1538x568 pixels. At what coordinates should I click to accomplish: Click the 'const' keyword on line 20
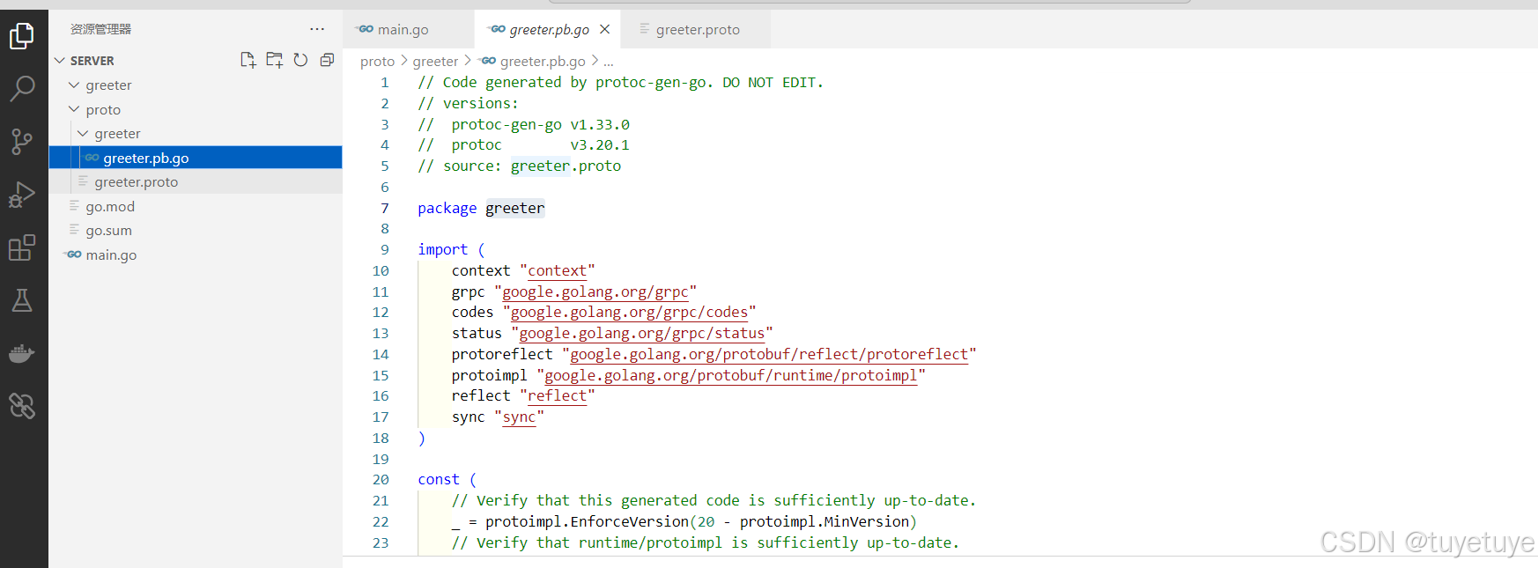point(439,480)
